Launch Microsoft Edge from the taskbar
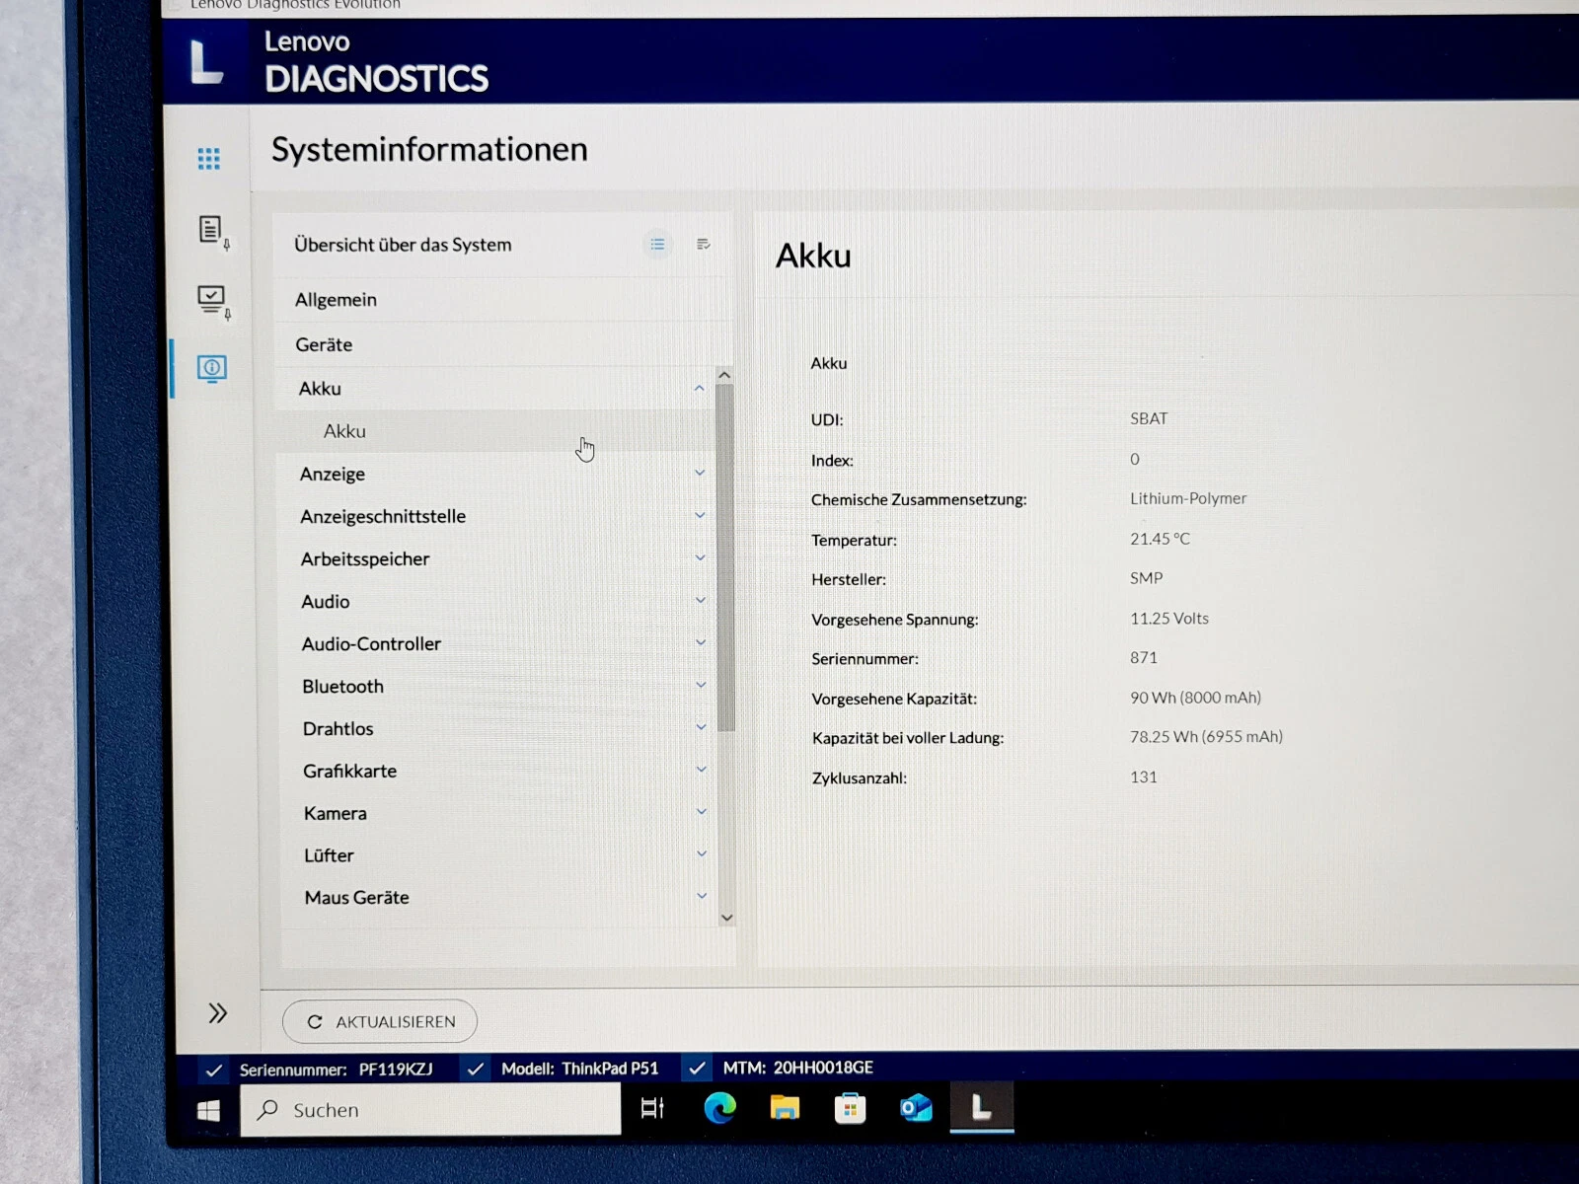Screen dimensions: 1579x1184 tap(719, 1109)
